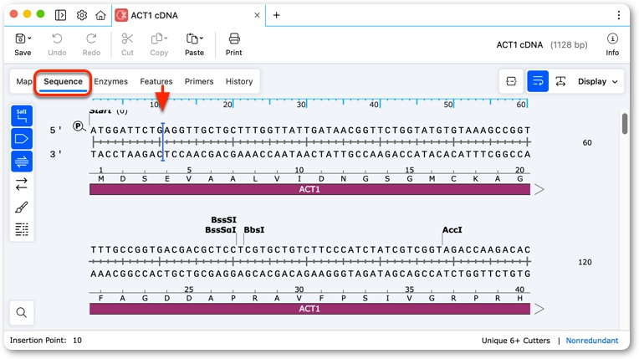
Task: Click the Start (0) label
Action: point(109,111)
